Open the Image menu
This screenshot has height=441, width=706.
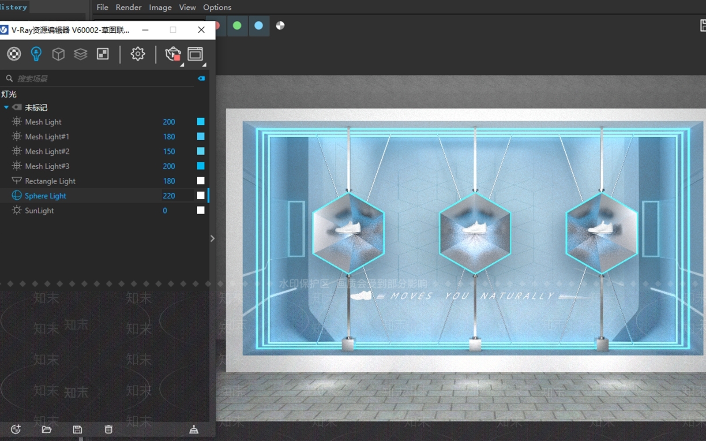pos(160,7)
